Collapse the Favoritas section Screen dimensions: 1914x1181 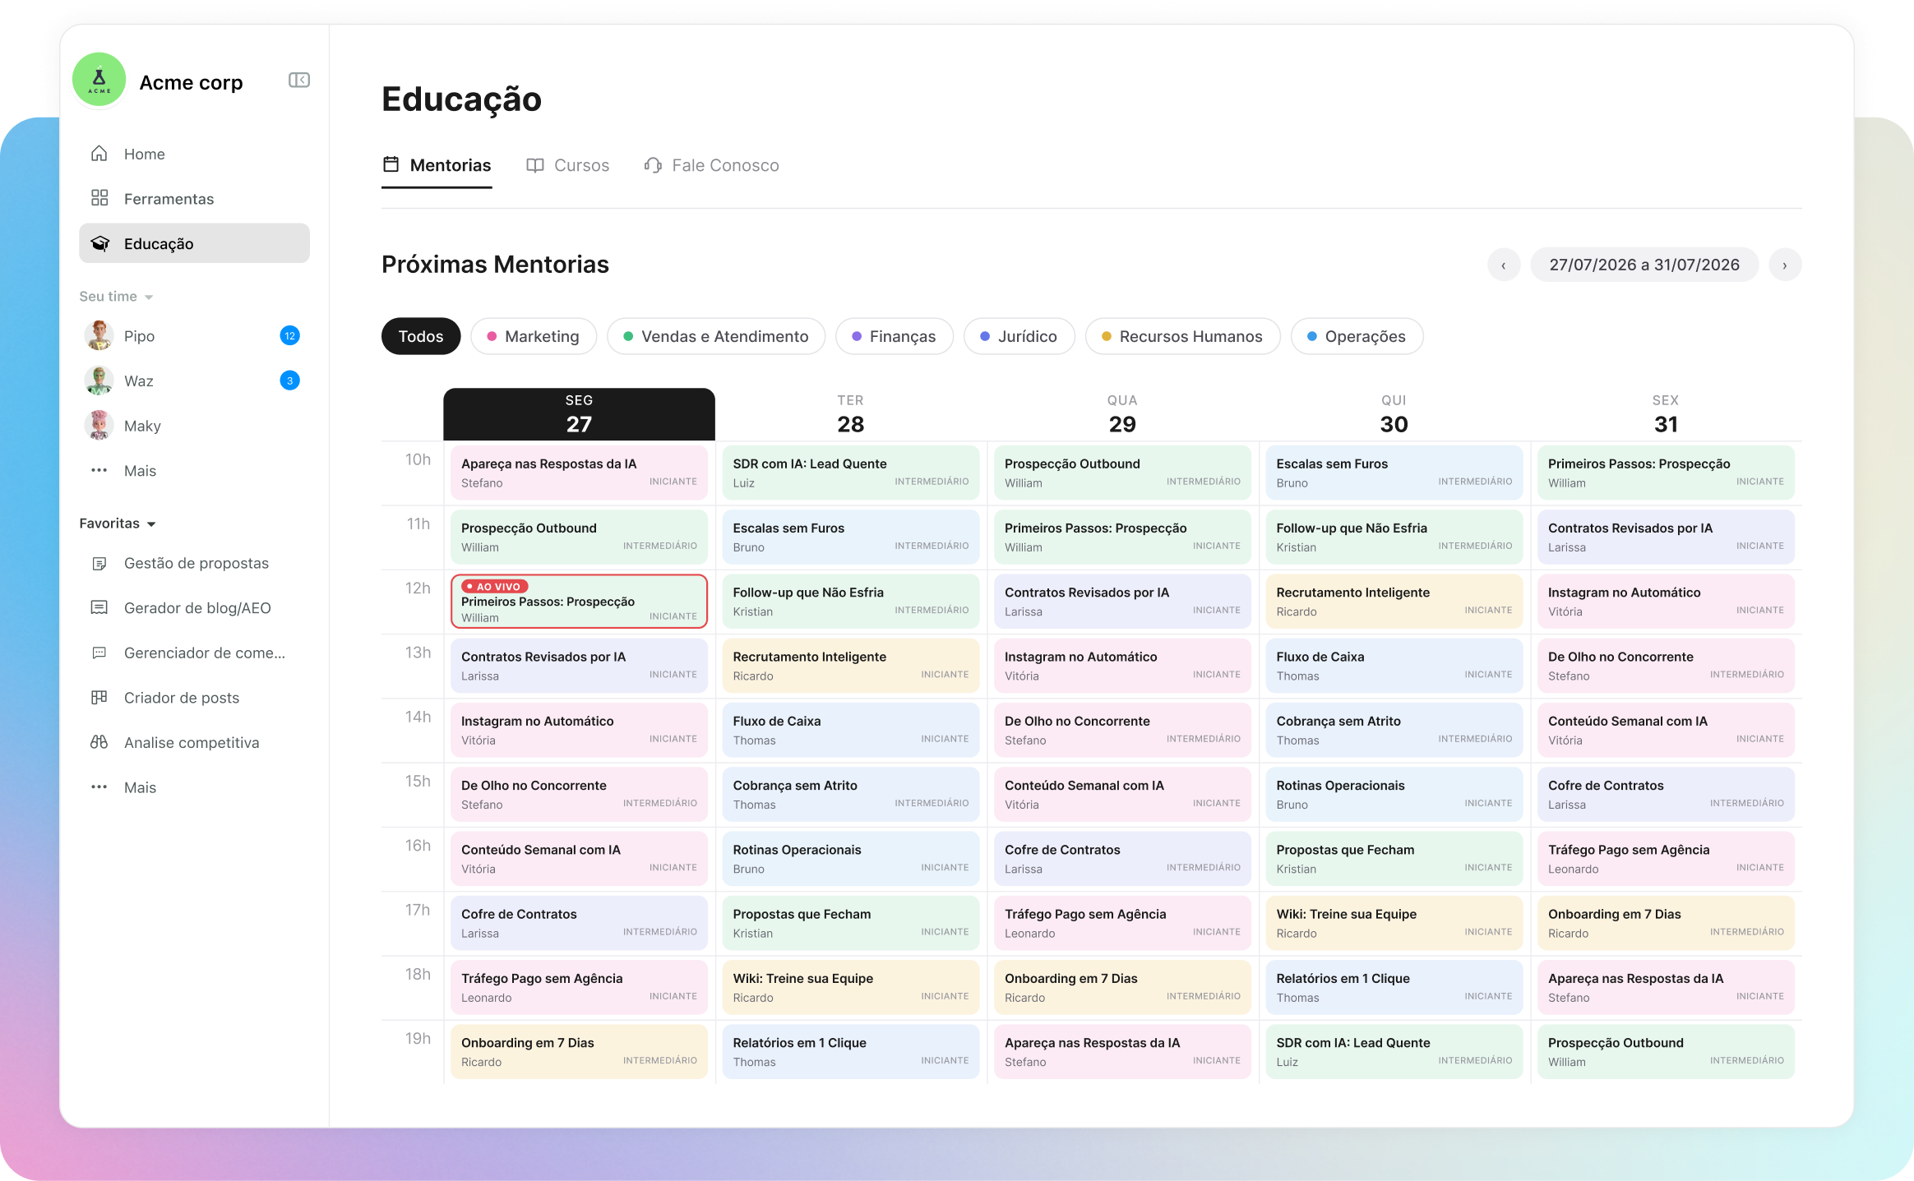pos(118,524)
